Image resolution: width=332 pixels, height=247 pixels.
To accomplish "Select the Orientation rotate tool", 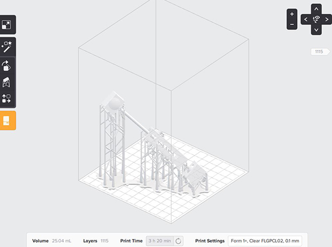I will pos(6,66).
